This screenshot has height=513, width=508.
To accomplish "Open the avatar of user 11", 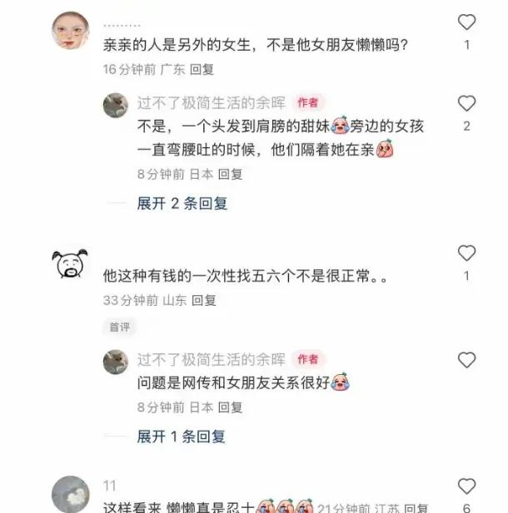I will pyautogui.click(x=71, y=495).
